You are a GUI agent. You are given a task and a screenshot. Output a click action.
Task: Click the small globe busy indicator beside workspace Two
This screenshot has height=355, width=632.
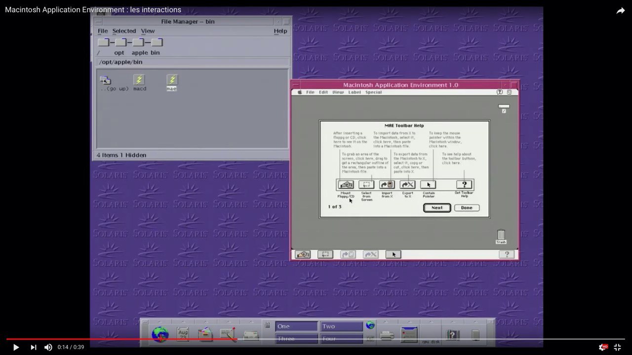click(370, 325)
